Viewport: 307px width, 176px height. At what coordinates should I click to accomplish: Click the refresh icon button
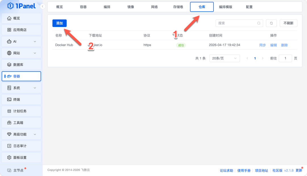point(271,23)
